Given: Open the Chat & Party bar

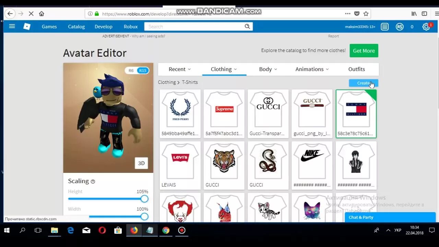Looking at the screenshot, I should (x=390, y=217).
